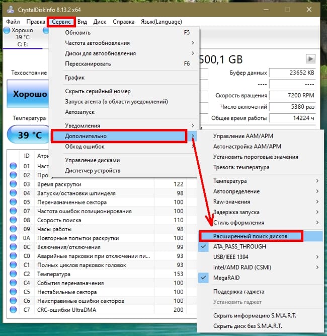Toggle Расширенный поиск дисков option
Viewport: 327px width, 336px height.
tap(260, 236)
